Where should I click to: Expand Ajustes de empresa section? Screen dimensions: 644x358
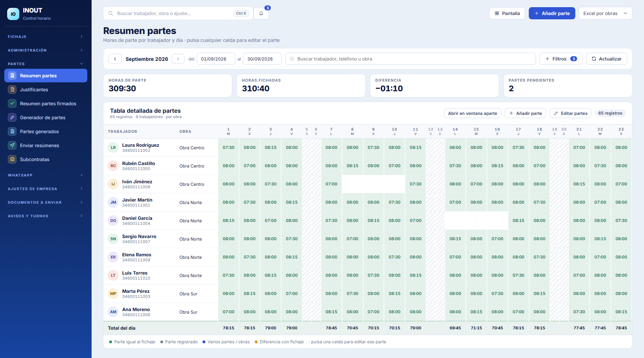point(46,189)
